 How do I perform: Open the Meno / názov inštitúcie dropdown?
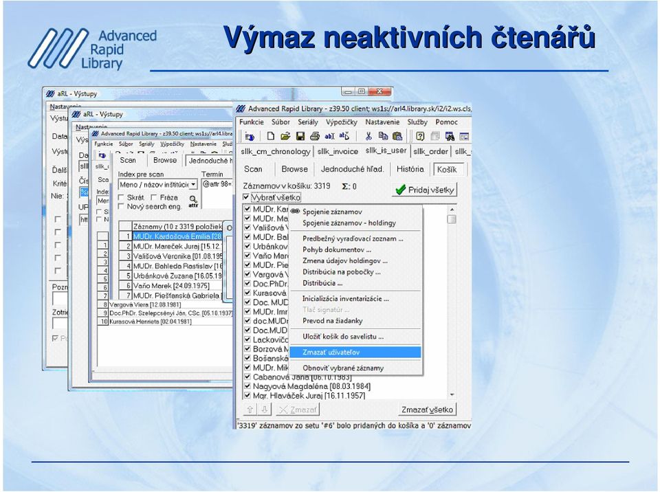(193, 184)
